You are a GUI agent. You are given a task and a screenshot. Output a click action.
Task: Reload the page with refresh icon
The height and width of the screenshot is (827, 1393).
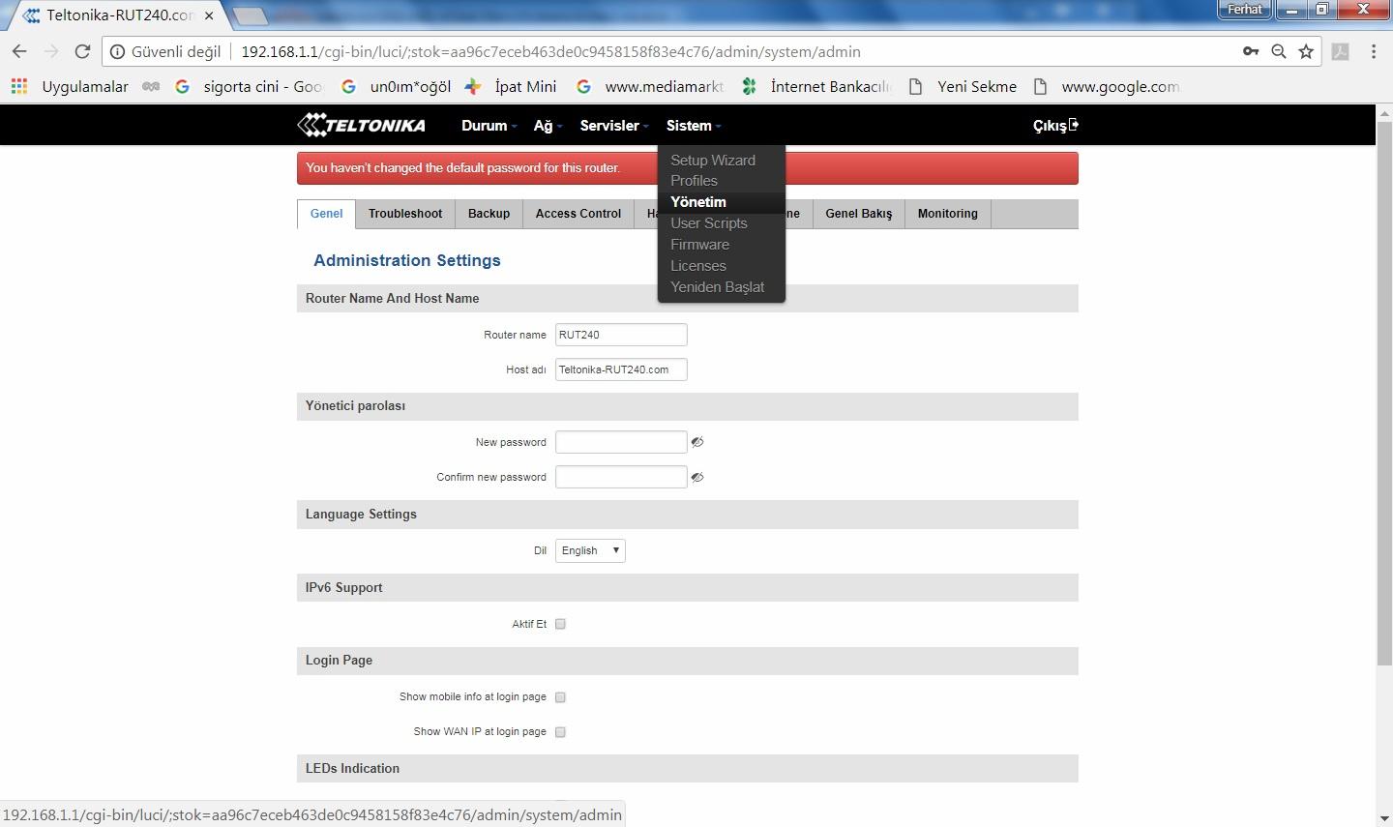pyautogui.click(x=82, y=51)
